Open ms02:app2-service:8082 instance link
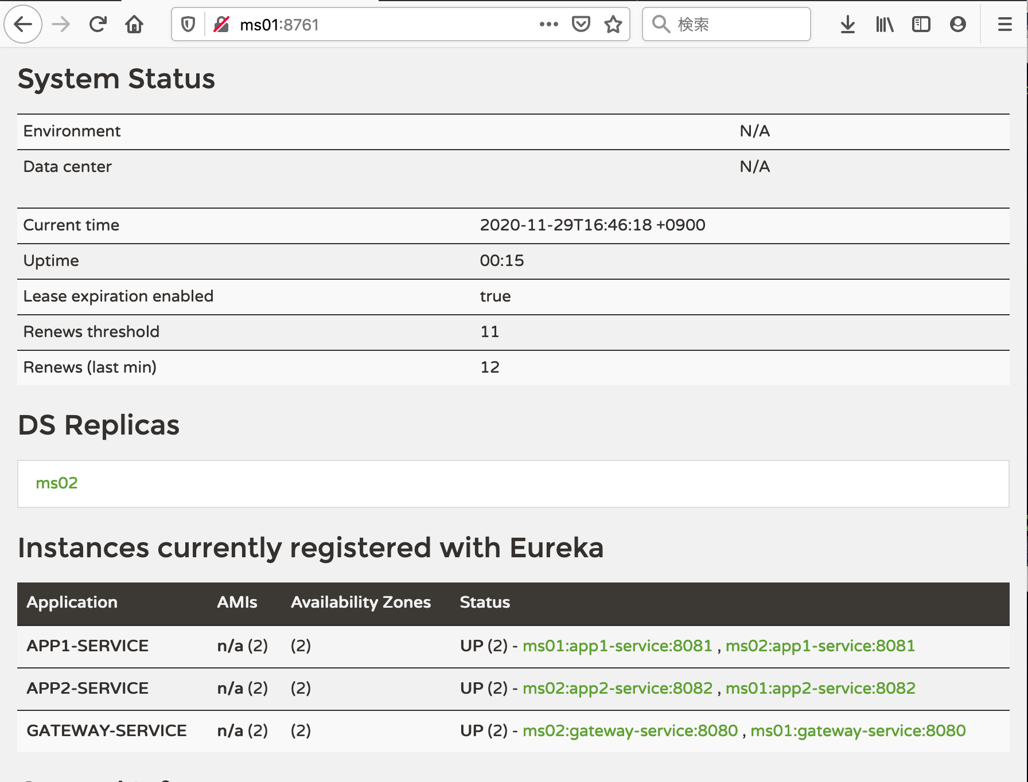1028x782 pixels. click(x=618, y=688)
